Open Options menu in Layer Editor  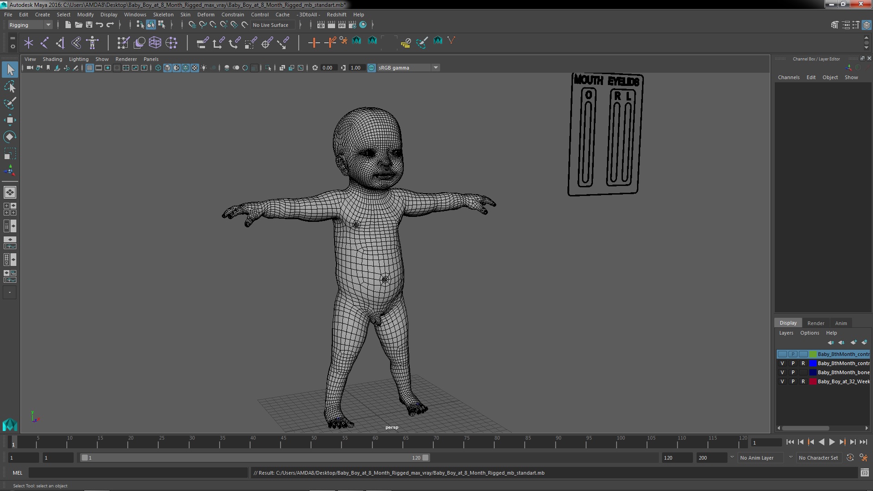tap(809, 333)
